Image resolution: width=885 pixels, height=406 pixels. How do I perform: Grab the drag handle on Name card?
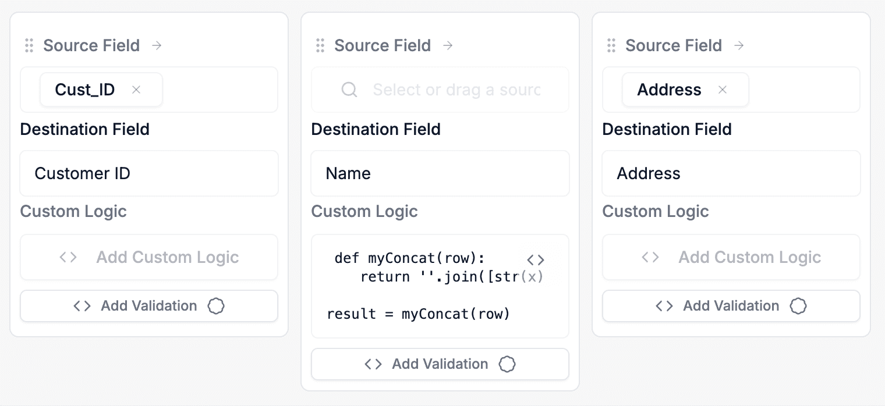point(320,45)
